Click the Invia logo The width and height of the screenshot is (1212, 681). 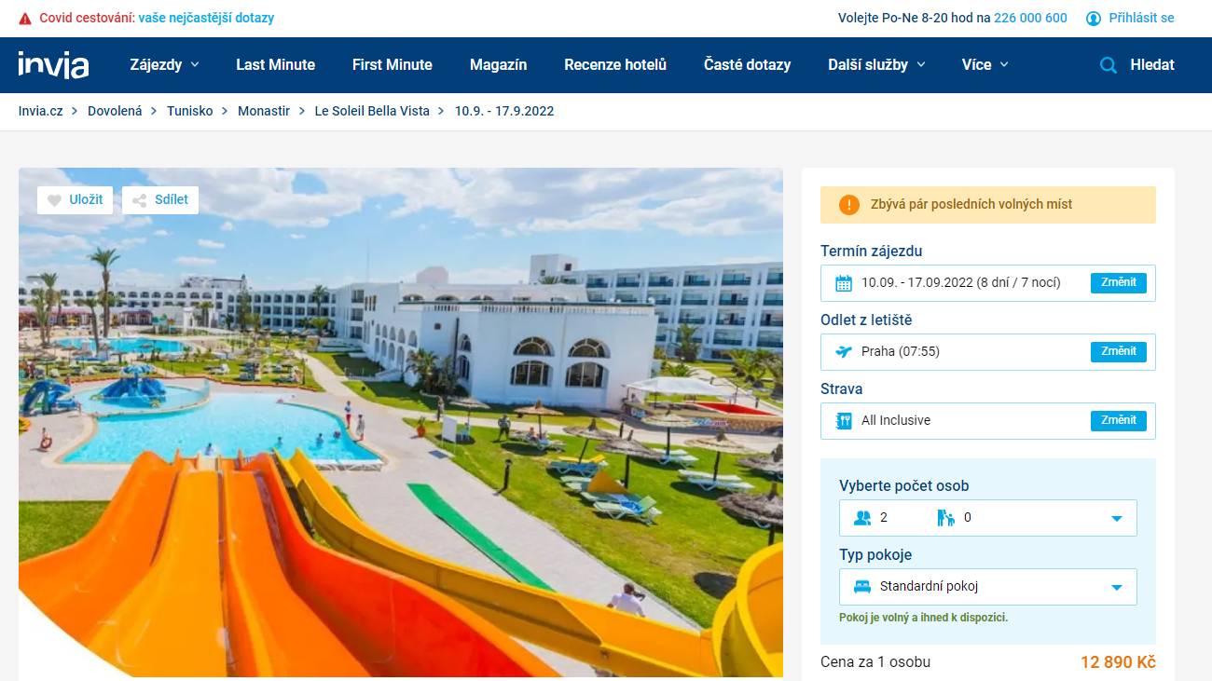point(53,64)
